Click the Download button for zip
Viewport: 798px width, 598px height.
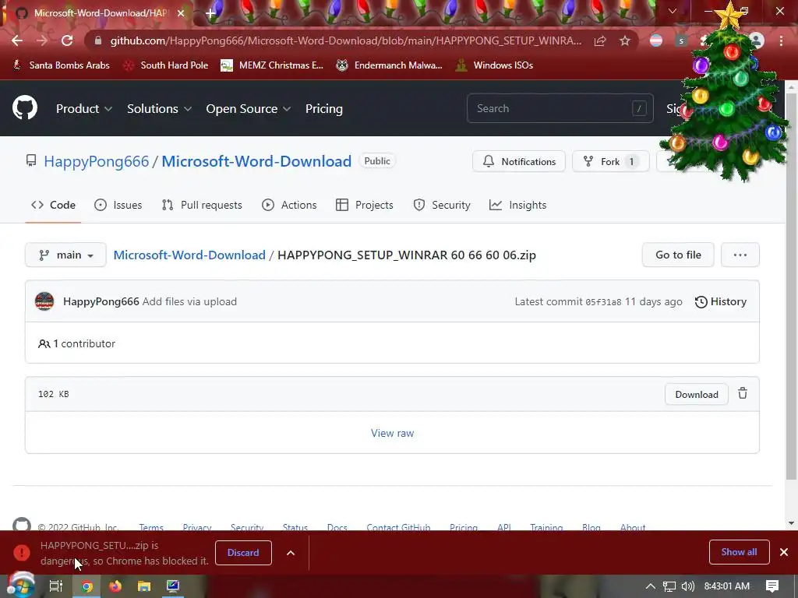(x=696, y=395)
